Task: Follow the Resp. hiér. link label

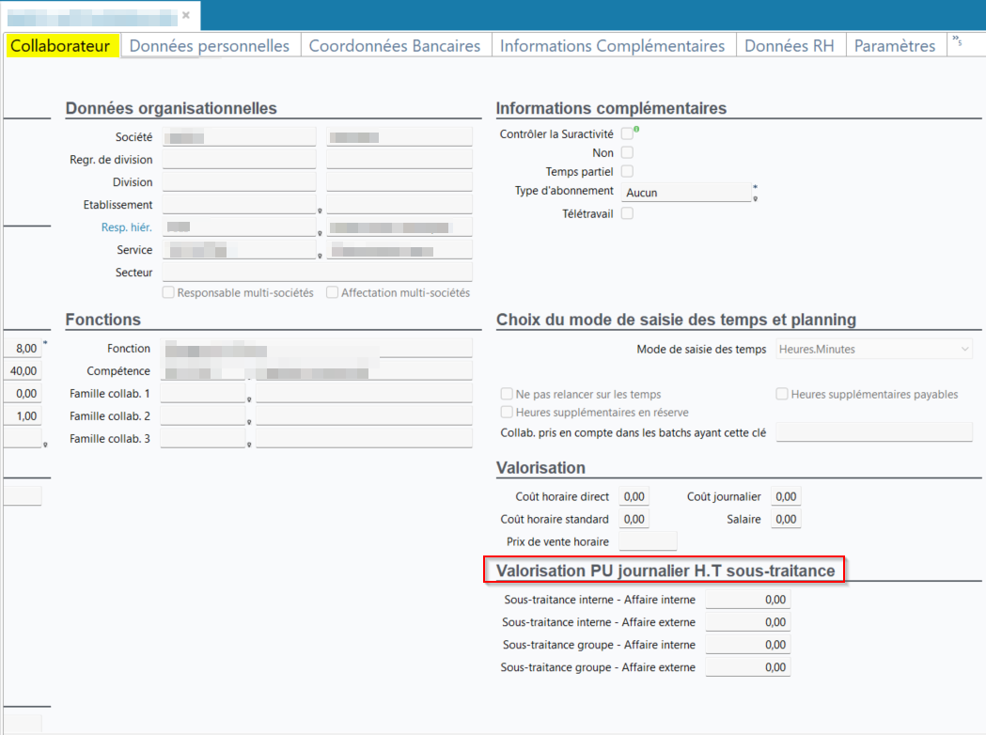Action: [x=127, y=227]
